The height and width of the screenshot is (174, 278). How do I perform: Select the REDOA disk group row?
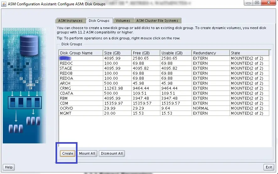[x=164, y=78]
